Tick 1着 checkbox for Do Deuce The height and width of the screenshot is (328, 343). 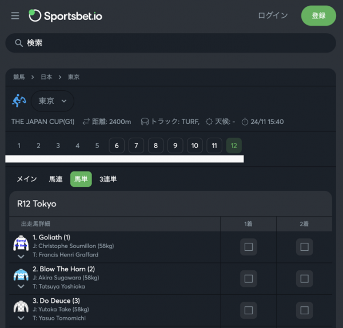coord(249,310)
